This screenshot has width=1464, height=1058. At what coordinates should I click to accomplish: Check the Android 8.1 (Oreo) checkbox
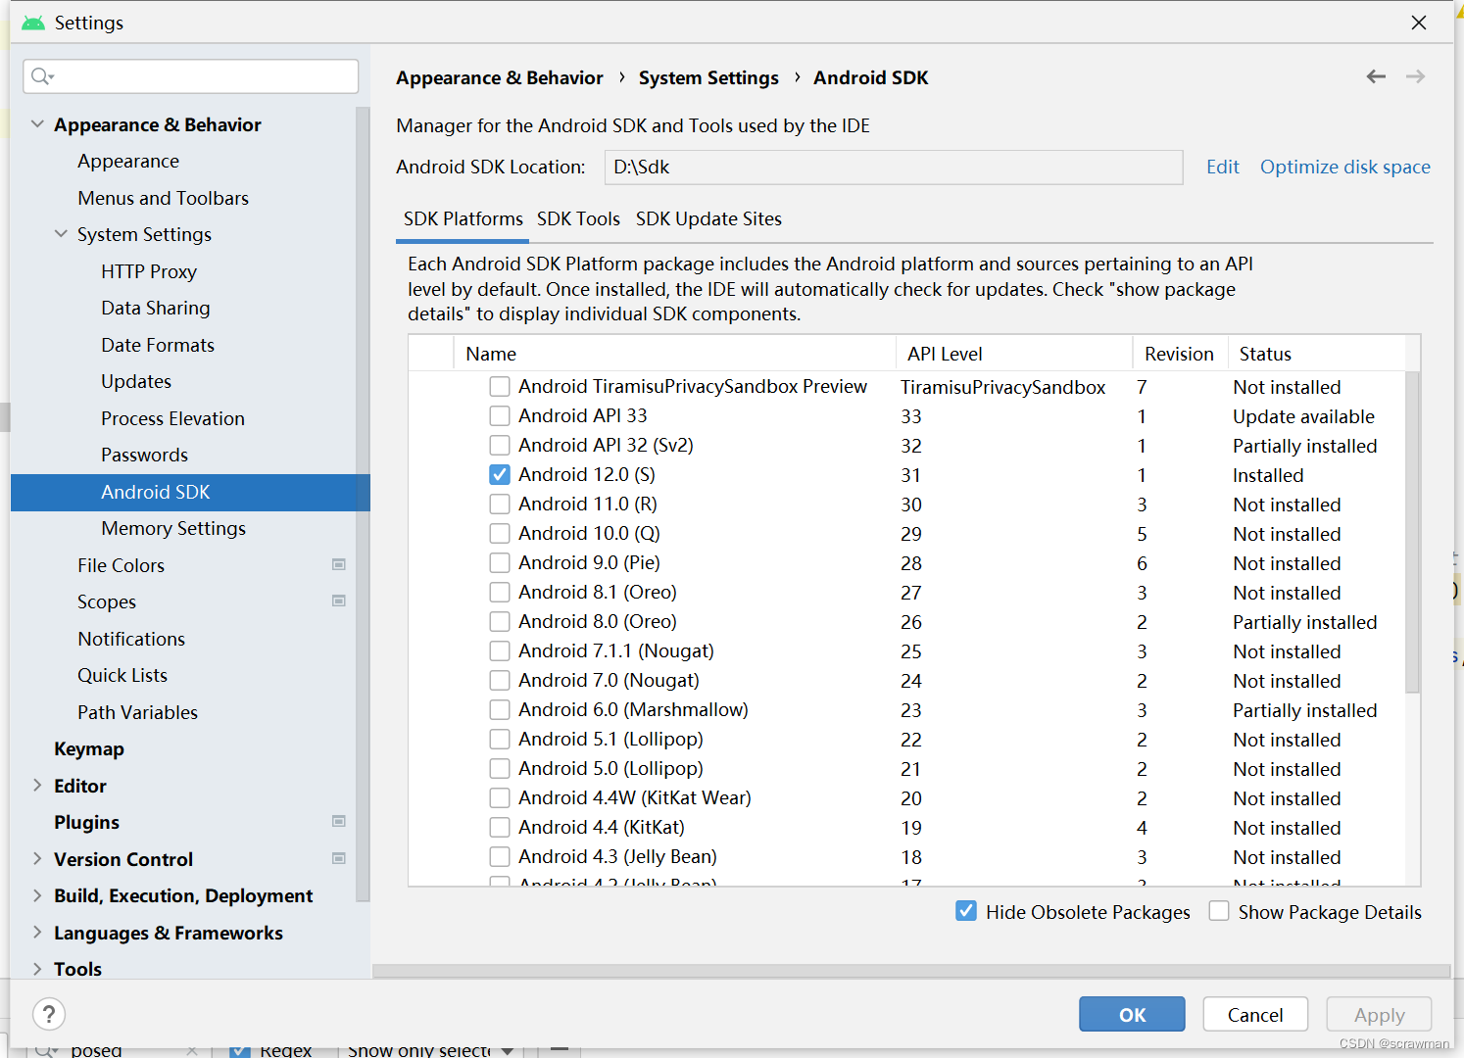pos(500,592)
